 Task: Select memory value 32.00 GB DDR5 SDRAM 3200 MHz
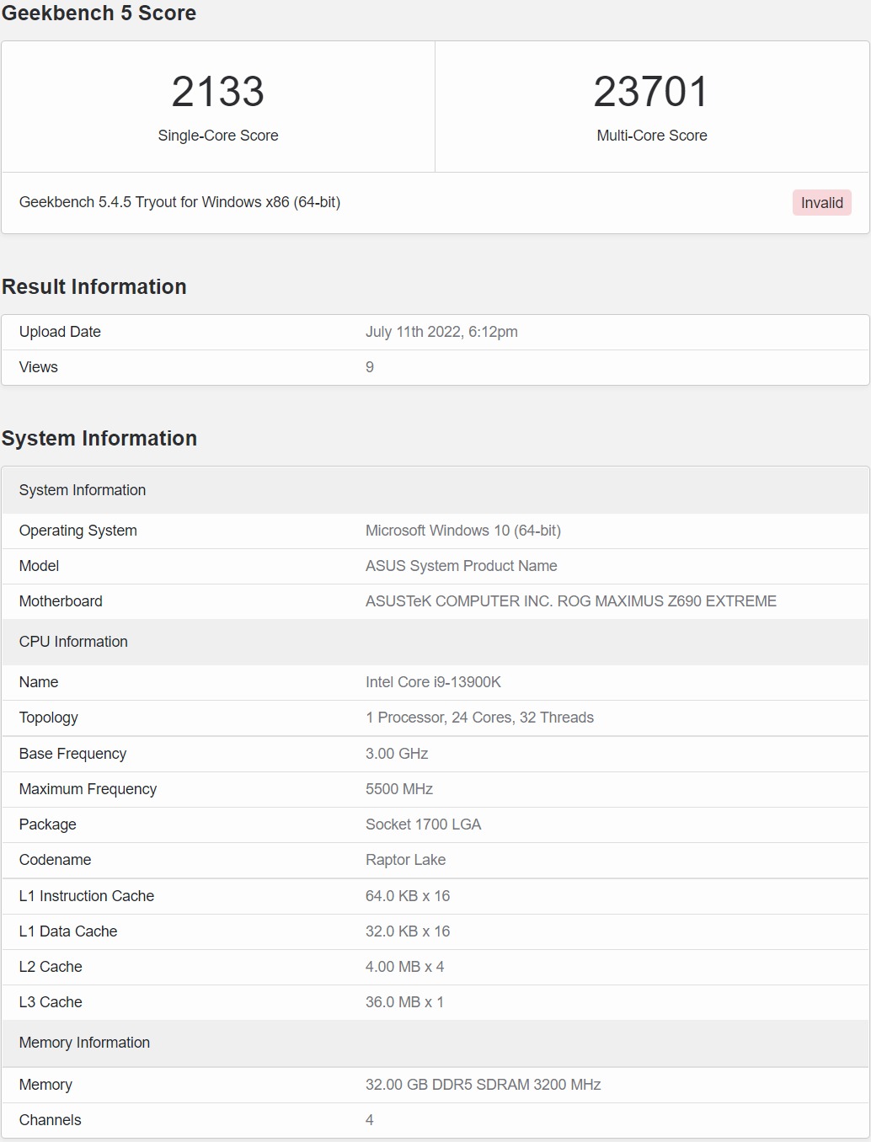click(483, 1085)
